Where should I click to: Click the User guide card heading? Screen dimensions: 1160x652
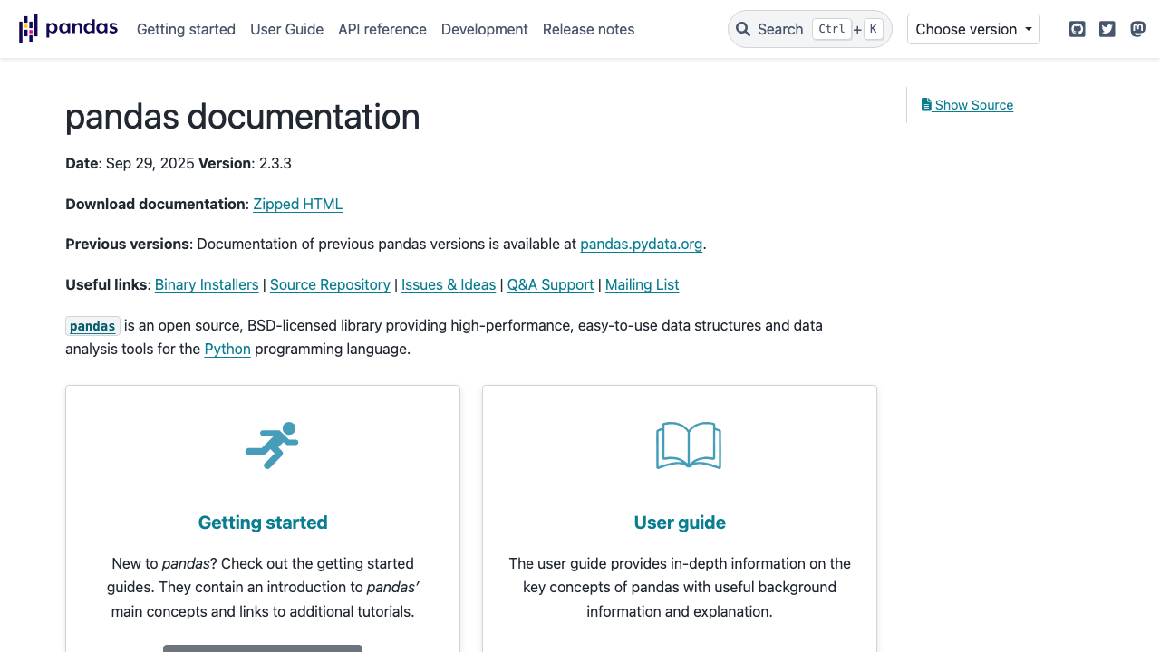(680, 523)
